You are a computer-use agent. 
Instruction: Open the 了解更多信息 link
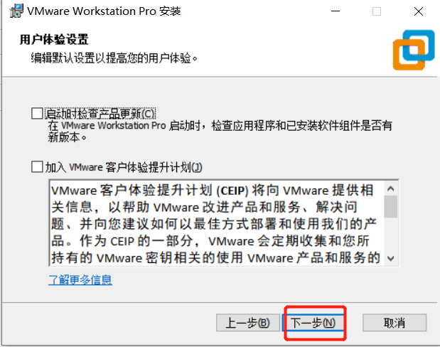click(x=80, y=280)
